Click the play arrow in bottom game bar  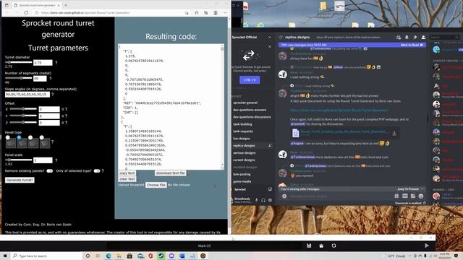click(x=427, y=246)
